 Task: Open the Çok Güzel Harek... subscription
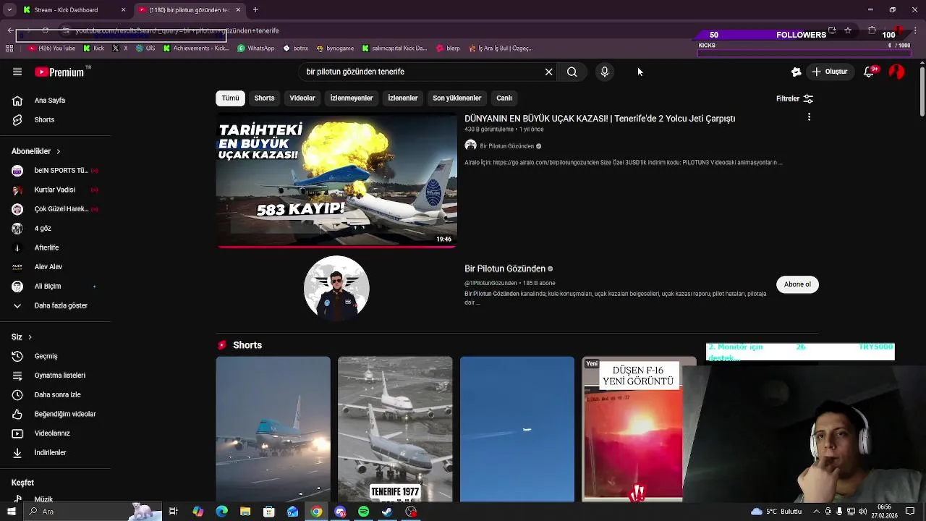coord(55,209)
